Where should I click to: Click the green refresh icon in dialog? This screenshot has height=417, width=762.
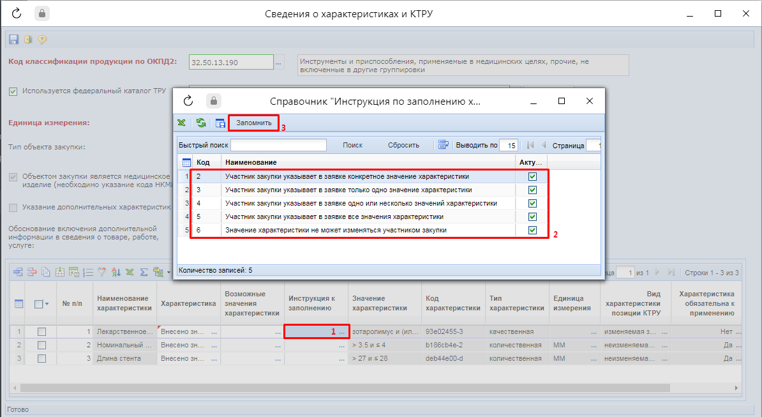point(201,123)
